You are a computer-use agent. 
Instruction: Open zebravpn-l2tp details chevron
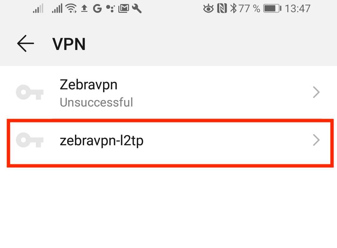[316, 141]
